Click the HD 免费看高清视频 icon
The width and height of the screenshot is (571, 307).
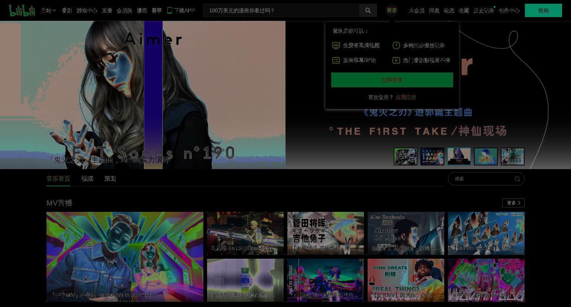(336, 45)
